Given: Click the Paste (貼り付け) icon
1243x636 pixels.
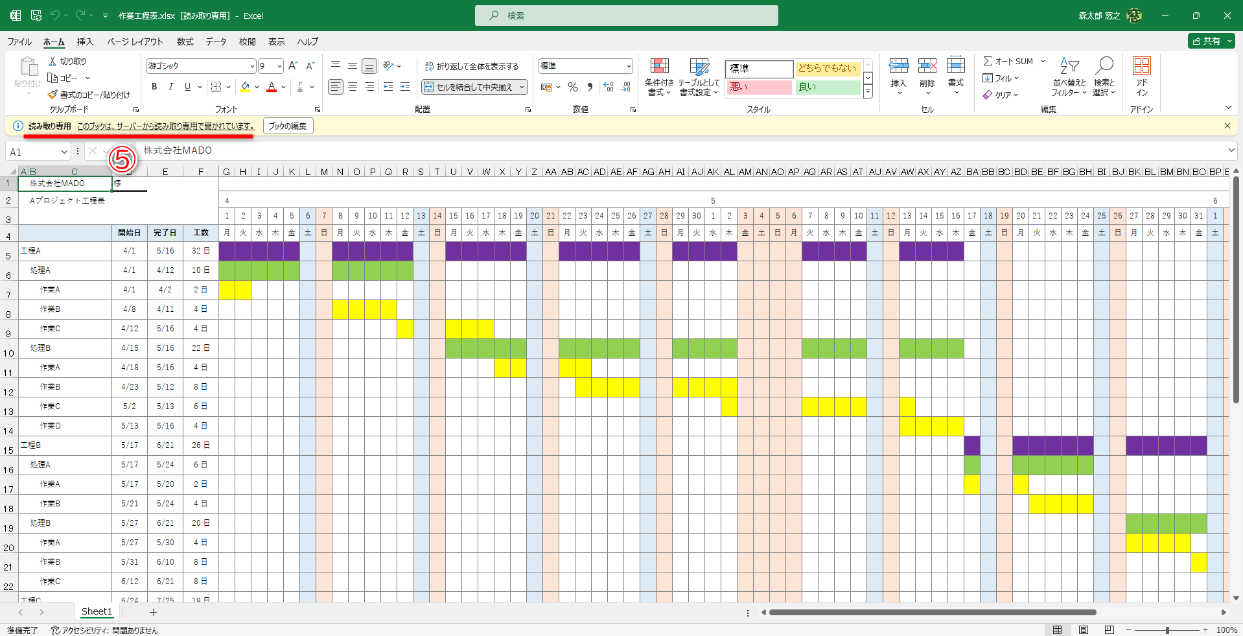Looking at the screenshot, I should (x=28, y=67).
